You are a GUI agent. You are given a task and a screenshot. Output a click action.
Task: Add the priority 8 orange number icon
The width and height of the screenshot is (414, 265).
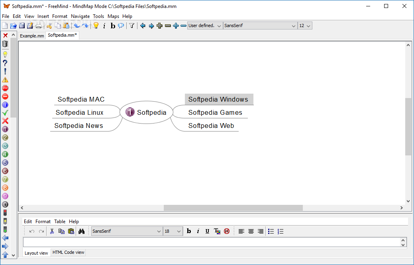(5, 188)
